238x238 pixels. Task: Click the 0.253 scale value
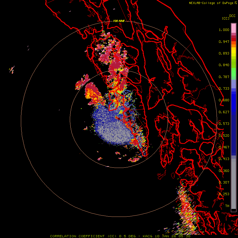point(224,194)
